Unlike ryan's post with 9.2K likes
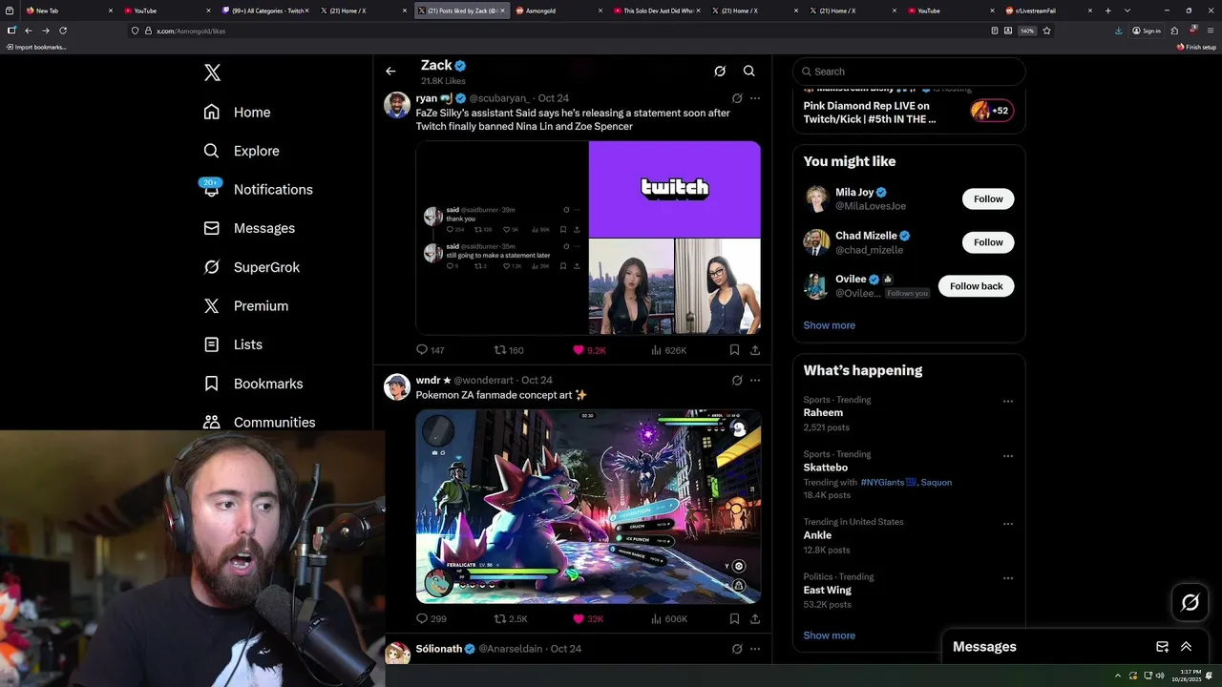This screenshot has width=1222, height=687. pos(589,350)
